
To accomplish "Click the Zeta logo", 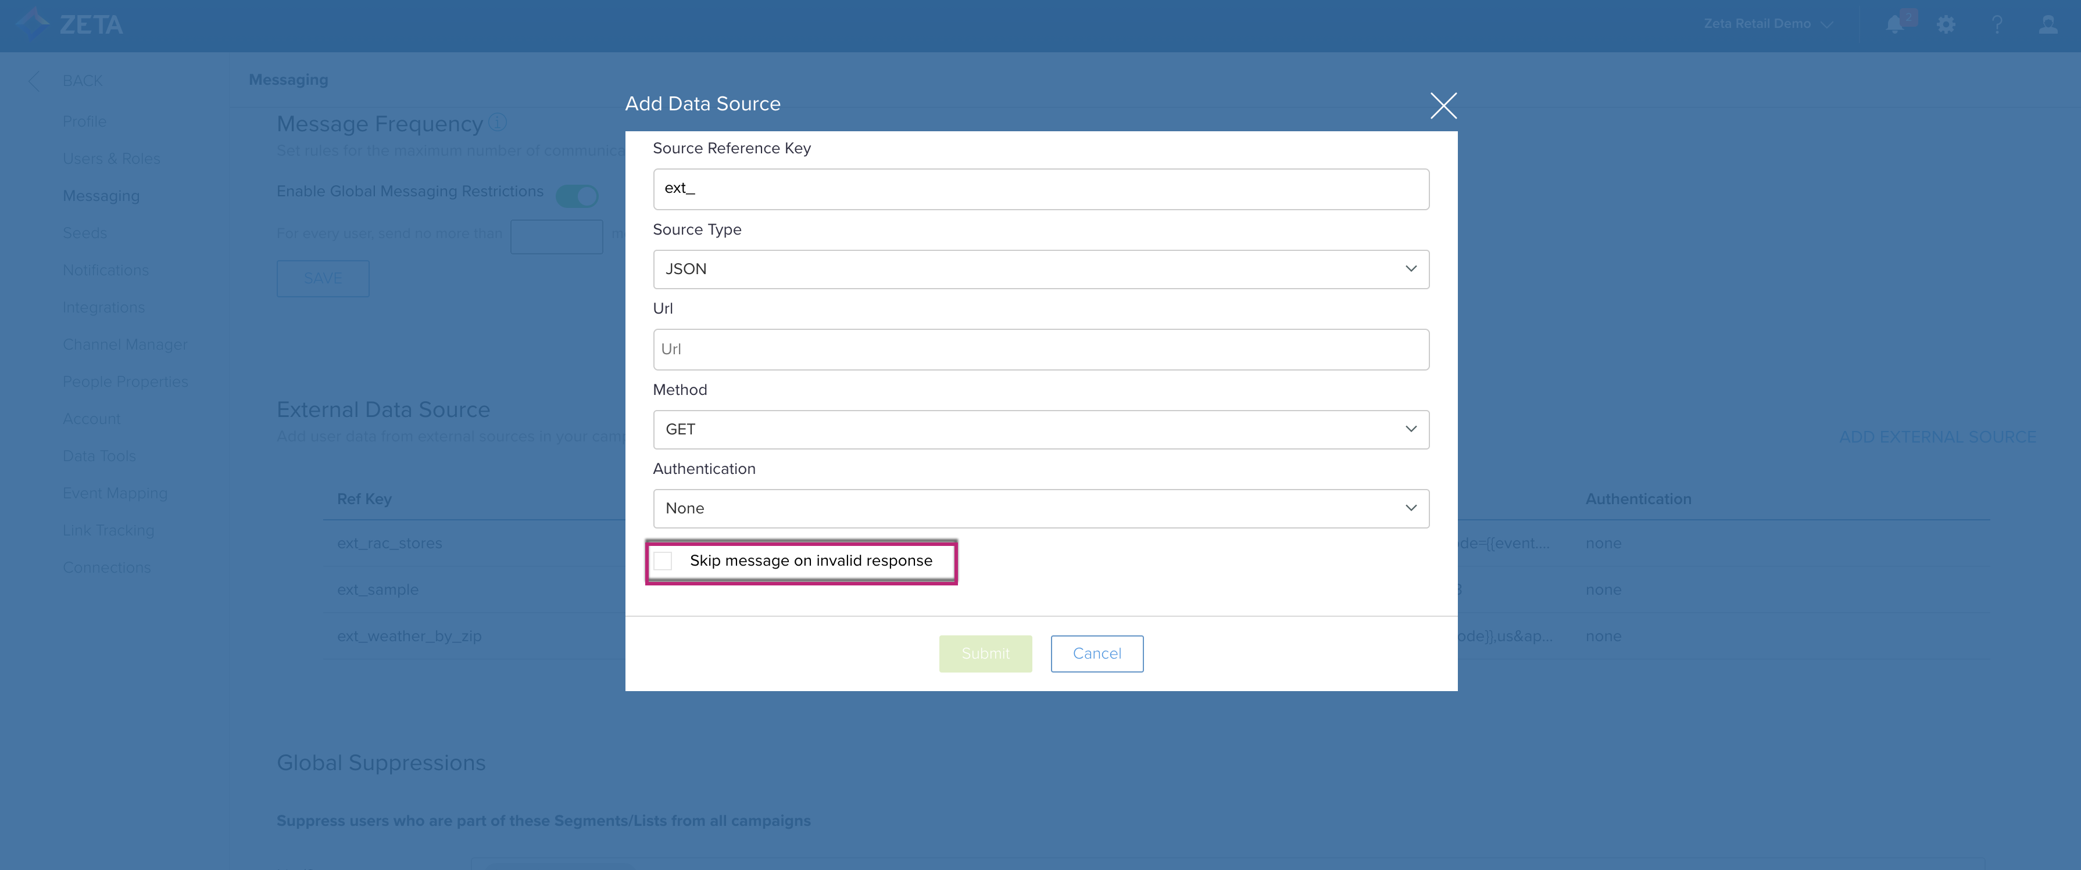I will coord(70,24).
